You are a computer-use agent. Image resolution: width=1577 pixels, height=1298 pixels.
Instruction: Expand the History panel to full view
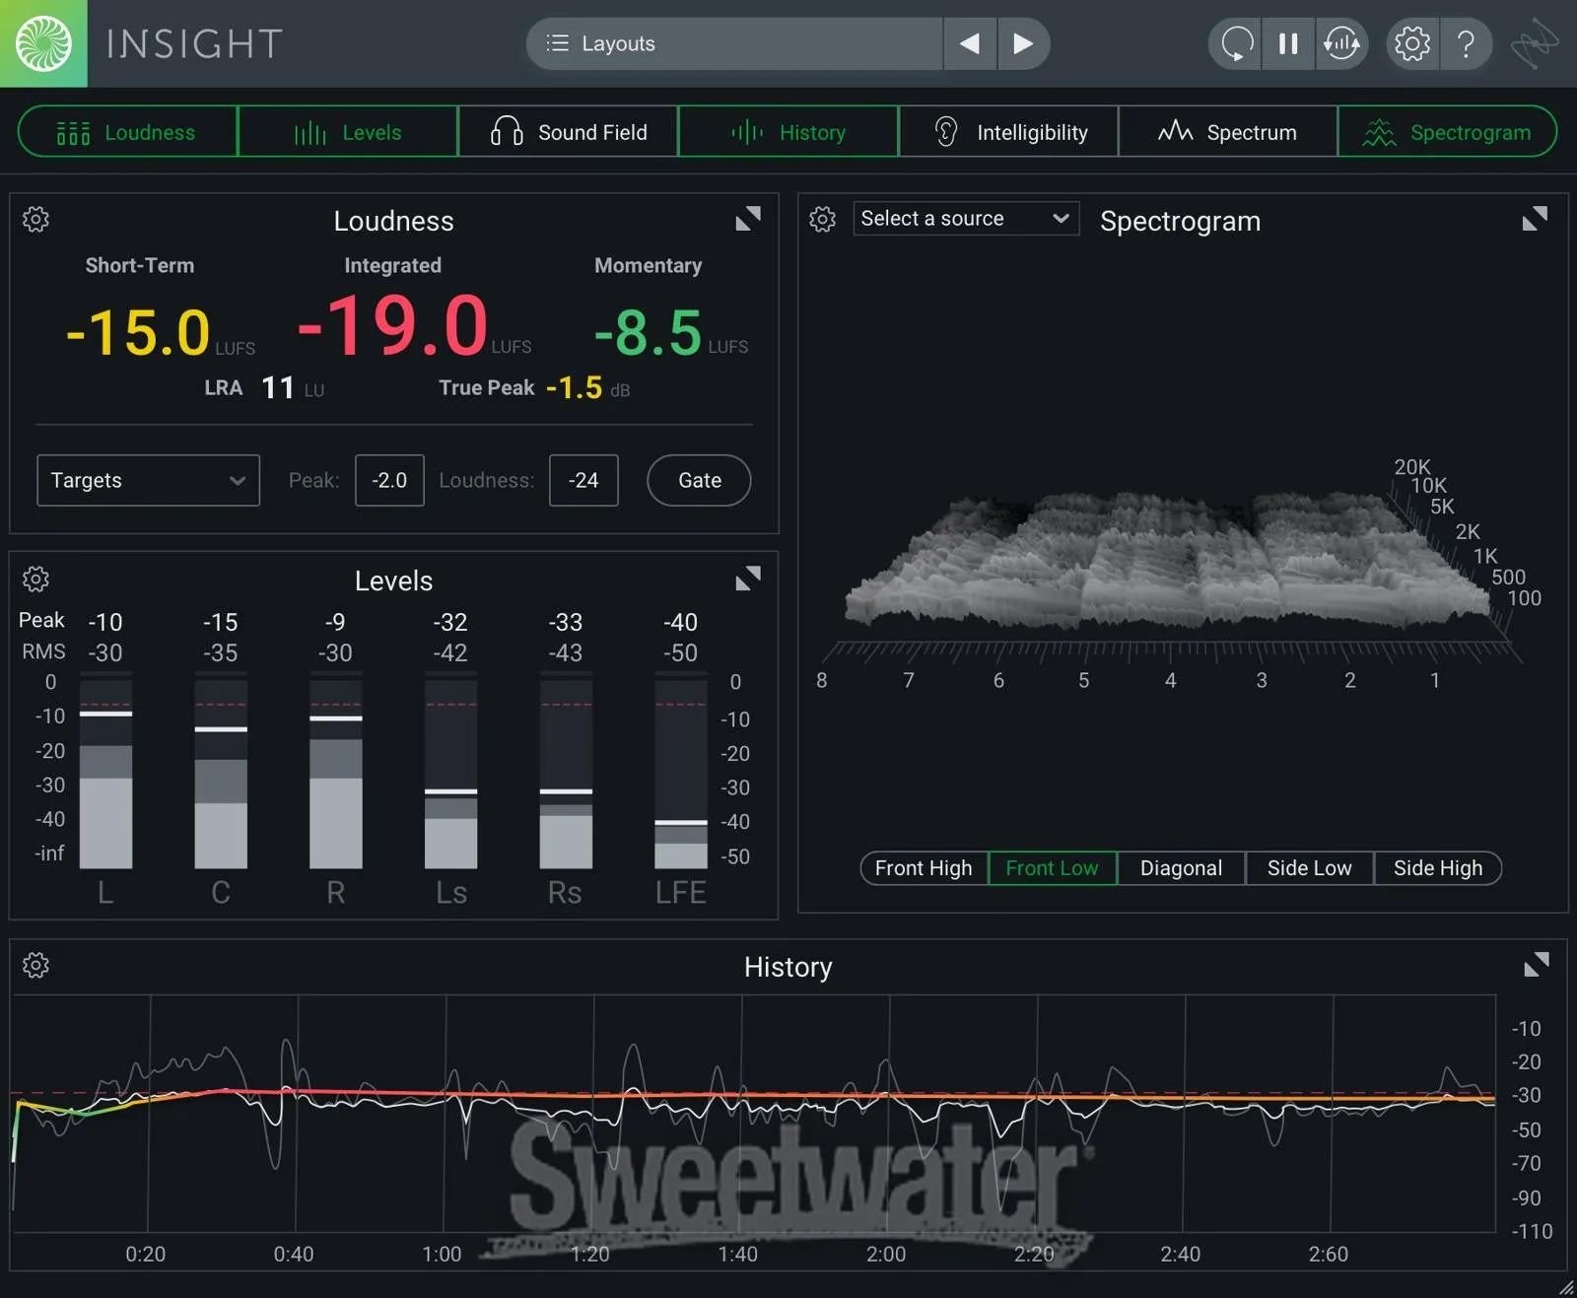[1536, 965]
